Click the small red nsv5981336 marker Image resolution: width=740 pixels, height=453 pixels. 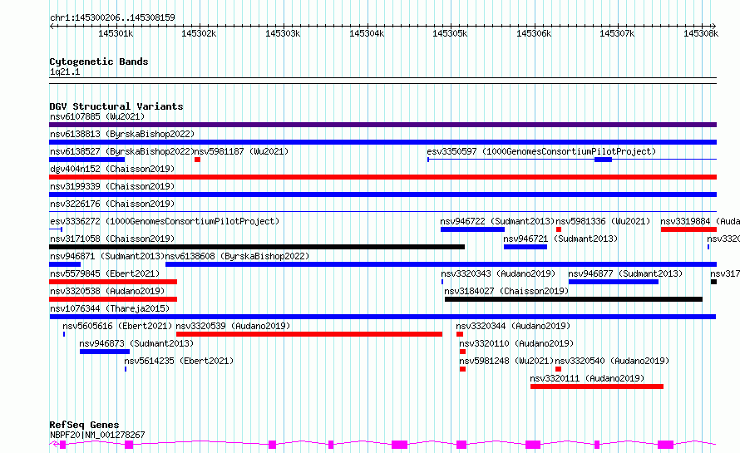[558, 229]
